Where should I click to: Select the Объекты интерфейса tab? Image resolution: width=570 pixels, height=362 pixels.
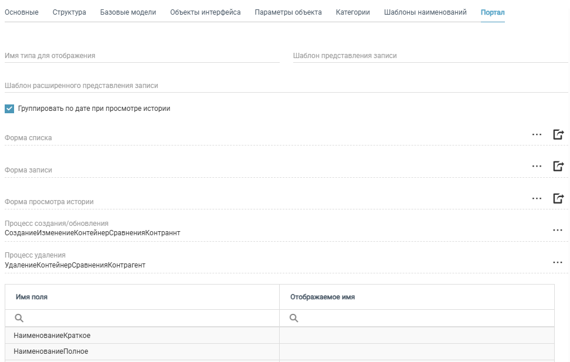pos(205,12)
